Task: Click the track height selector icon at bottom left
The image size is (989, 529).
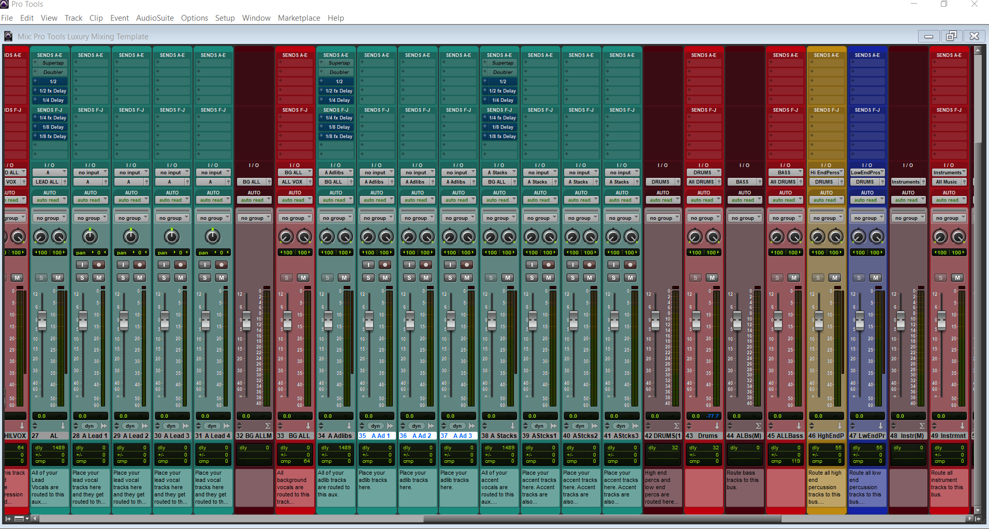Action: pos(19,518)
